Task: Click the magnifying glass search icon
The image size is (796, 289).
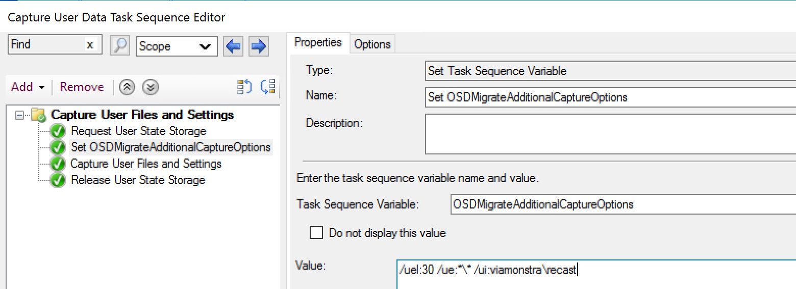Action: 120,46
